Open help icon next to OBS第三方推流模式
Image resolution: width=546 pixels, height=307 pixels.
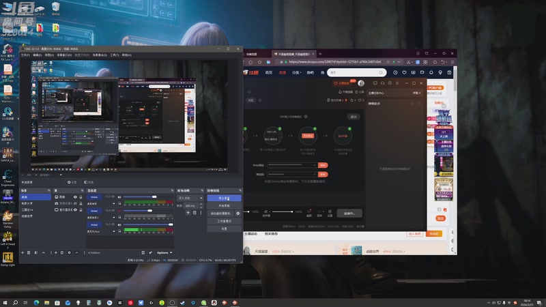(306, 117)
